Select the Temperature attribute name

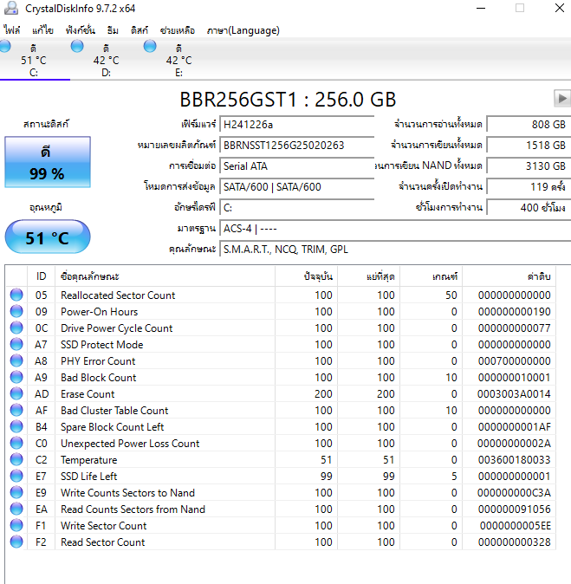[x=88, y=460]
